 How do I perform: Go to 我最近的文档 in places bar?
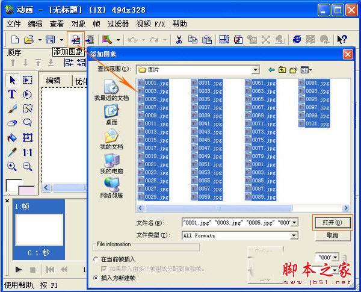coord(111,90)
